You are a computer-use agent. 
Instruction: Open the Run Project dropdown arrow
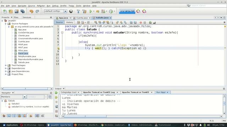point(94,11)
